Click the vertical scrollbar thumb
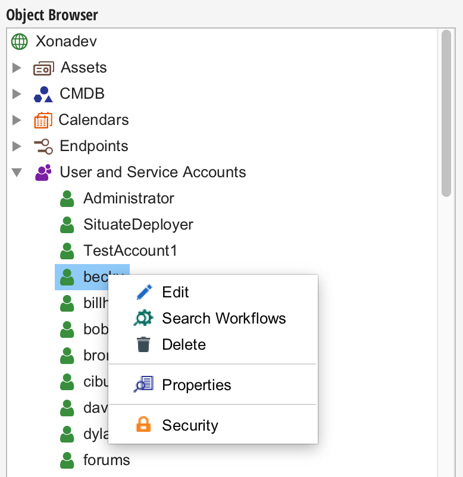Screen dimensions: 463x477 (x=447, y=113)
